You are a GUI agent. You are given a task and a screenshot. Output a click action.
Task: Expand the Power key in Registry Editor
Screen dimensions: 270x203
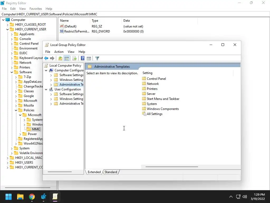[20, 134]
